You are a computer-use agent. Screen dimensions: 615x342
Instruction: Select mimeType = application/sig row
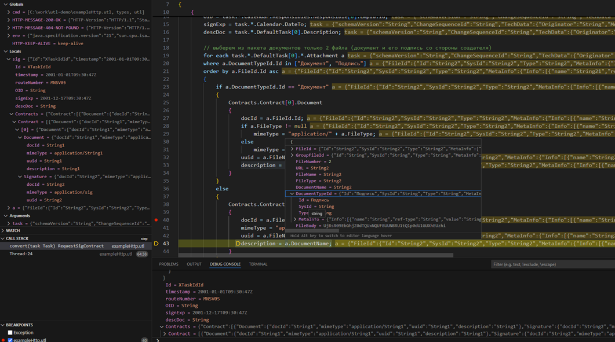click(x=76, y=192)
